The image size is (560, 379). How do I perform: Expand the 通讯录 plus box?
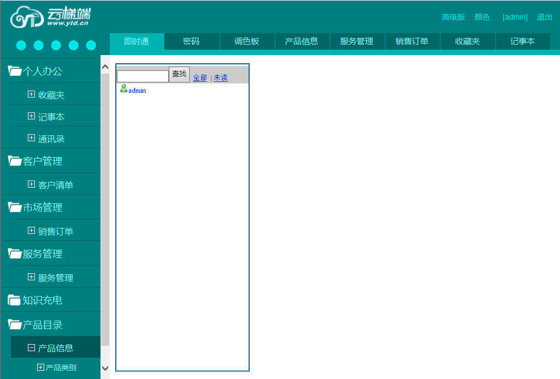pos(32,137)
